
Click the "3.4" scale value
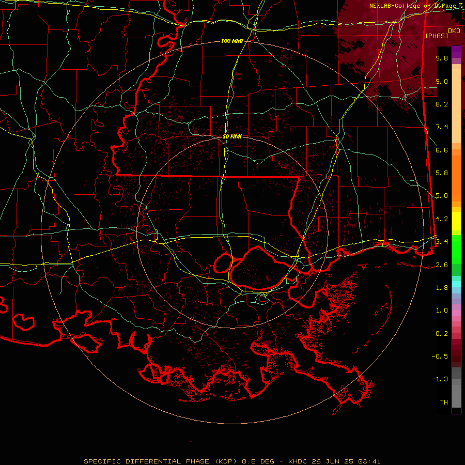[442, 242]
